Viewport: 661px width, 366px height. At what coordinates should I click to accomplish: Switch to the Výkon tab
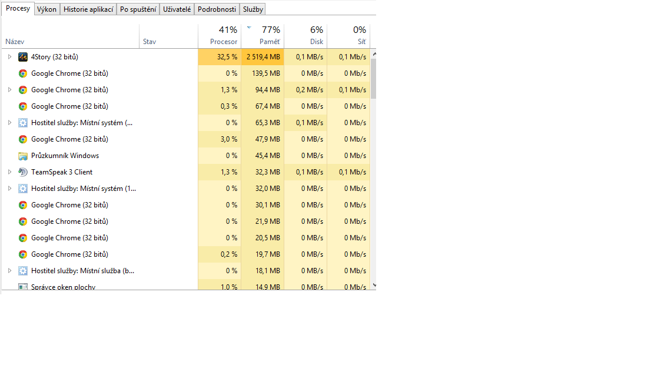click(46, 9)
